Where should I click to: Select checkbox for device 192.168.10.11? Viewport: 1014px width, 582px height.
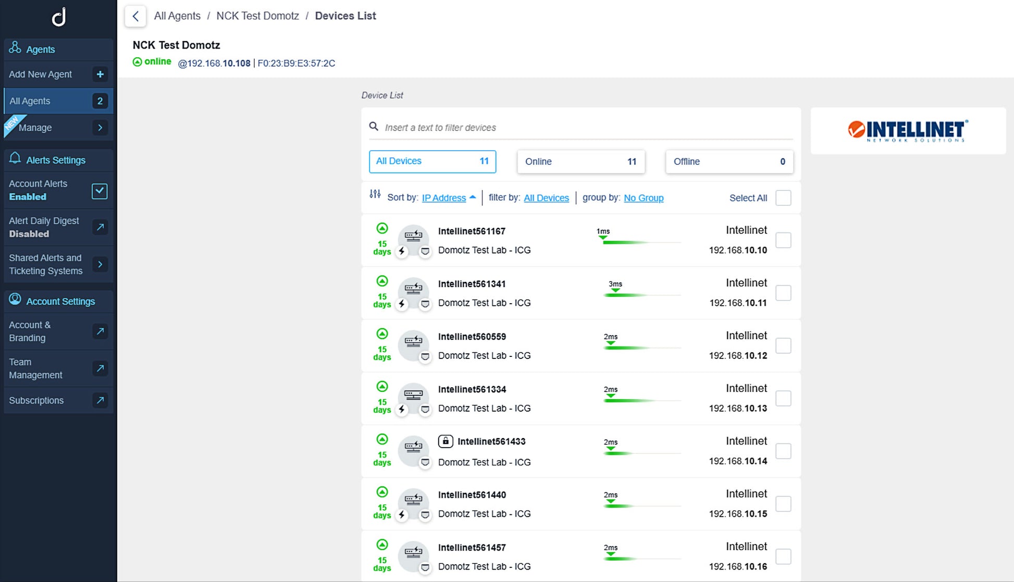(783, 293)
